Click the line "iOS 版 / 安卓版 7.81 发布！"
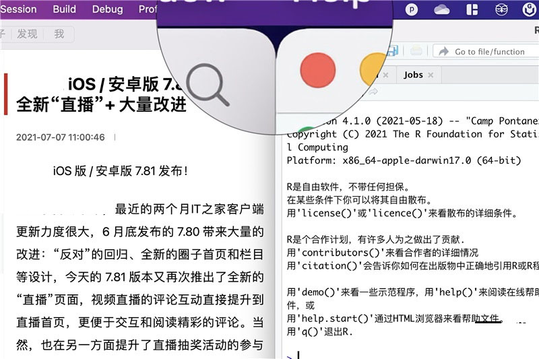This screenshot has width=539, height=359. coord(121,170)
